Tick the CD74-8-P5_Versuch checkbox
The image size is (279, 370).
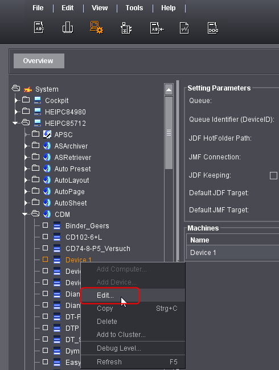(46, 248)
